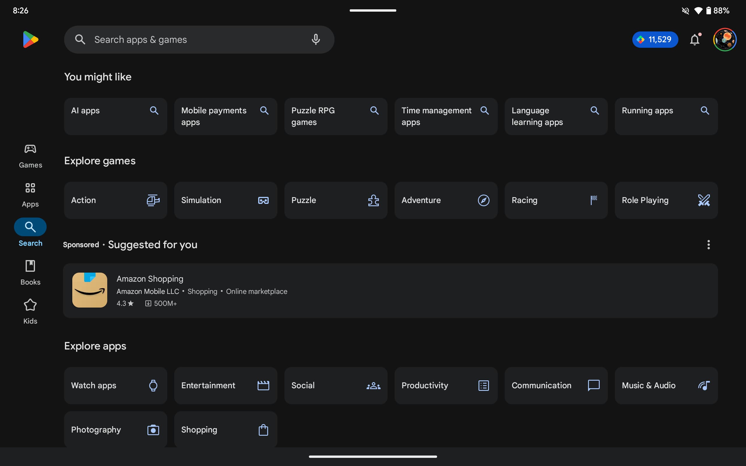
Task: Tap the Play Points balance 11,529 button
Action: click(x=655, y=39)
